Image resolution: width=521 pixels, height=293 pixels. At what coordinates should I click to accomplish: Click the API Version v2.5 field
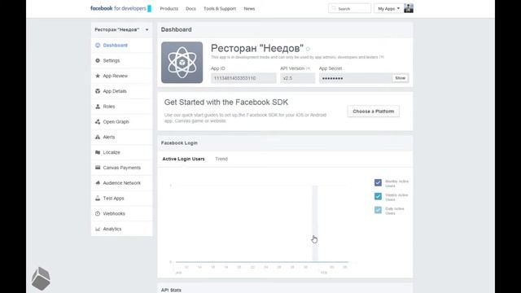[297, 78]
